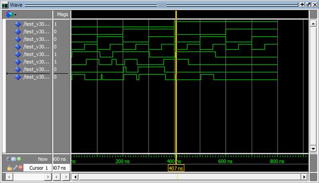This screenshot has width=319, height=183.
Task: Click the 200 ns timeline label
Action: 123,161
